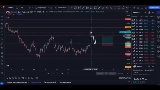Select the watchlist row priced 1.3656
The width and height of the screenshot is (160, 90).
(144, 39)
